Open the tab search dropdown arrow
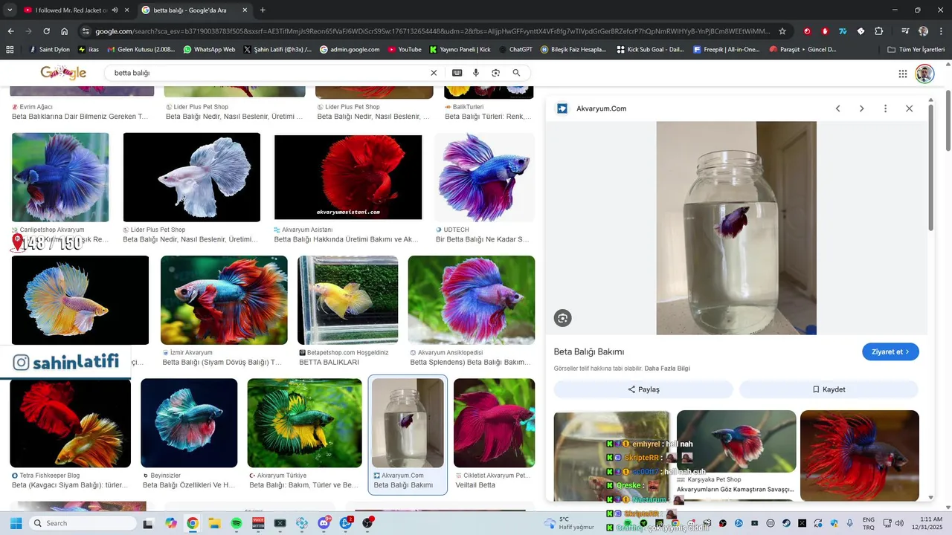Screen dimensions: 952x535 point(10,10)
